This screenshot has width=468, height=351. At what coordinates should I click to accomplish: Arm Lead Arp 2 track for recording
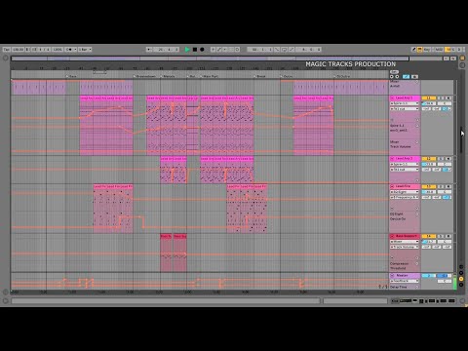448,159
